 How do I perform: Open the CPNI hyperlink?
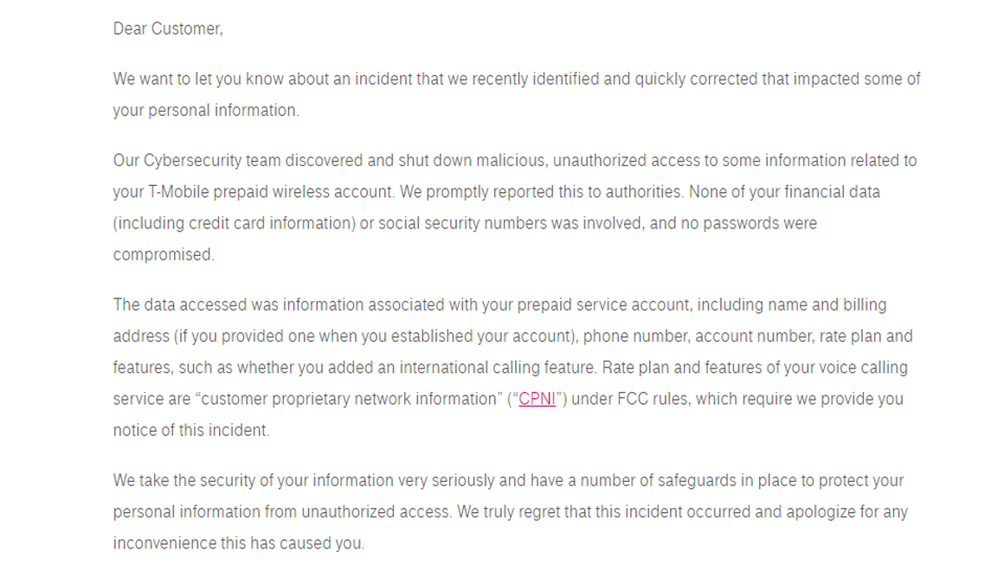pos(537,399)
